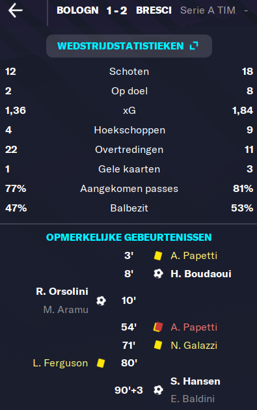Go back using the arrow icon

point(16,10)
